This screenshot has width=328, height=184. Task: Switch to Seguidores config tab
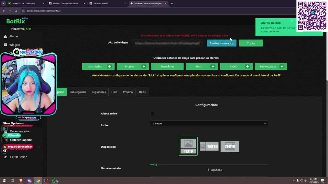(x=99, y=92)
